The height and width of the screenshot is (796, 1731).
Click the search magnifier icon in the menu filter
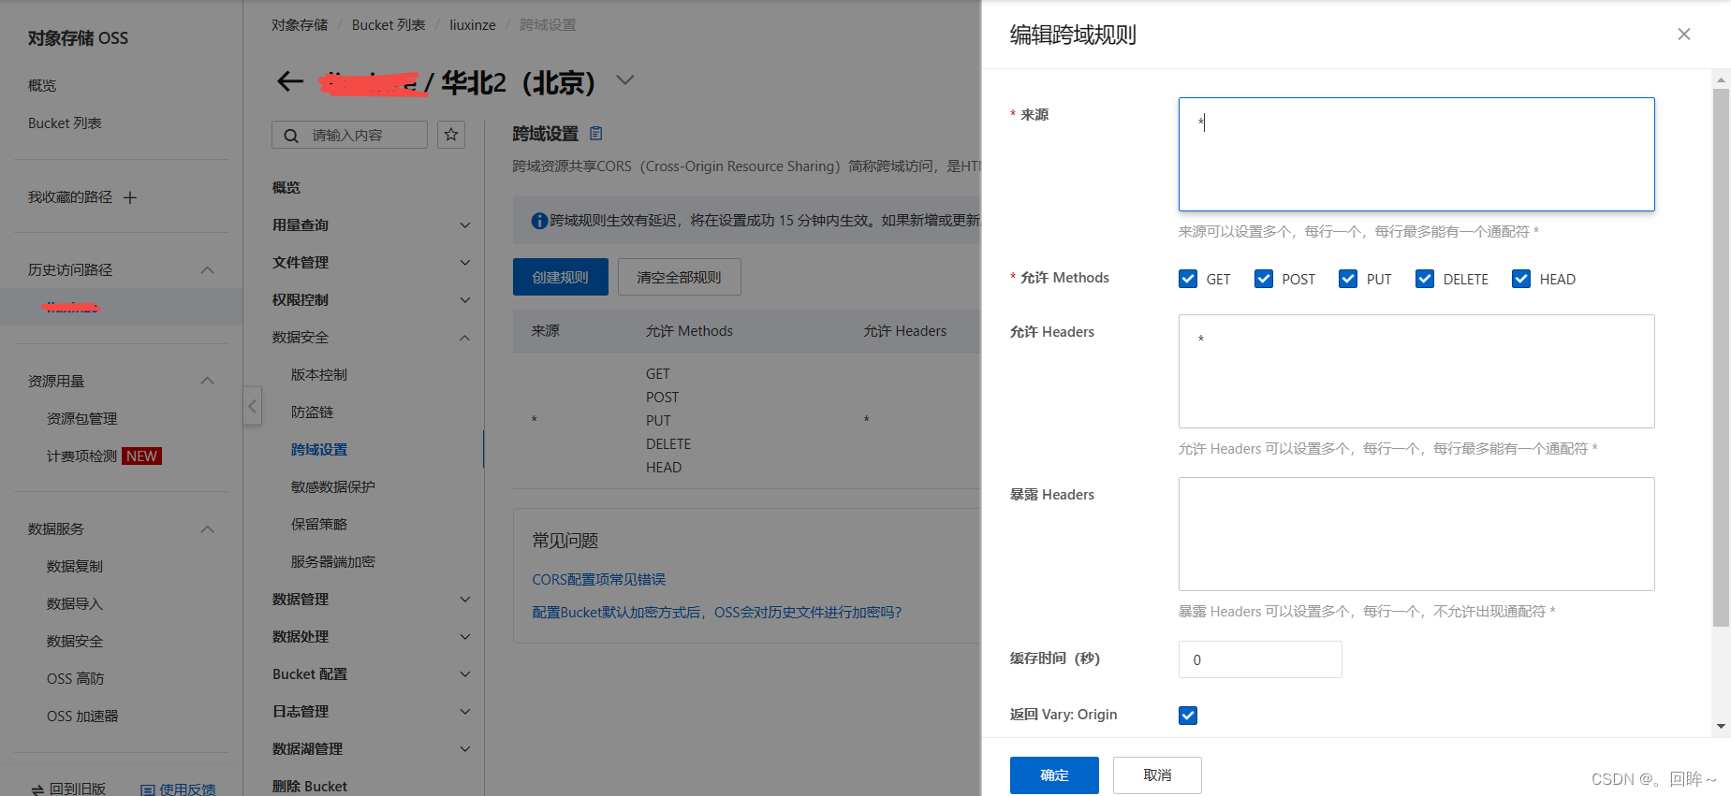coord(291,136)
